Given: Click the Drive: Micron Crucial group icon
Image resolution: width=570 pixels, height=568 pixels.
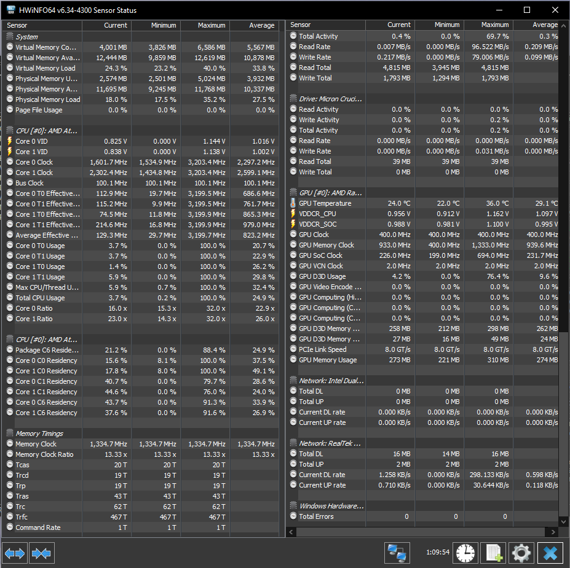Looking at the screenshot, I should coord(293,99).
